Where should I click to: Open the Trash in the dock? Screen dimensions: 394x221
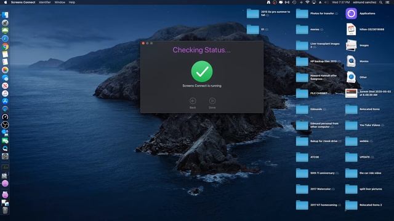point(5,211)
